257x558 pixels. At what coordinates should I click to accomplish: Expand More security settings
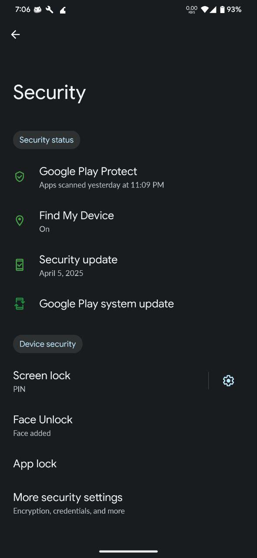pyautogui.click(x=128, y=503)
